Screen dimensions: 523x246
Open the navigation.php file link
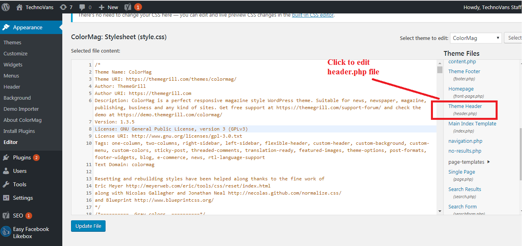tap(465, 141)
